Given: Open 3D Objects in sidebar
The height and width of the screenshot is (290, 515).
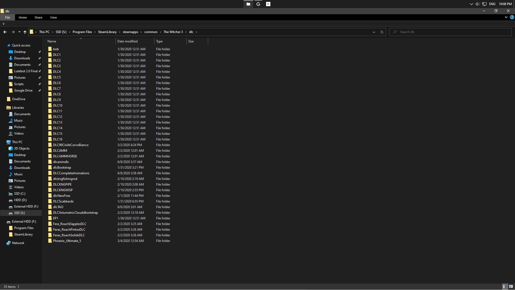Looking at the screenshot, I should [x=22, y=148].
